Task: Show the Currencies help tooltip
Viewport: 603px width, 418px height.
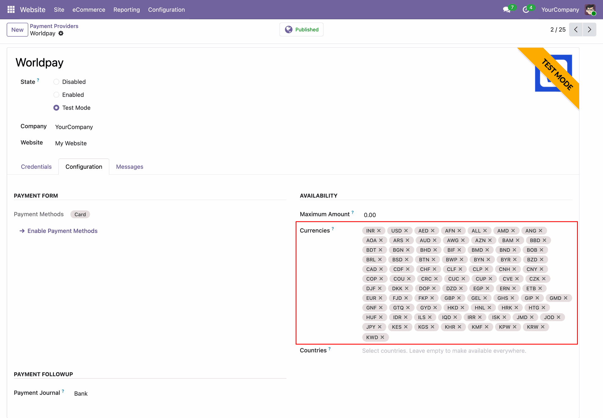Action: click(333, 229)
